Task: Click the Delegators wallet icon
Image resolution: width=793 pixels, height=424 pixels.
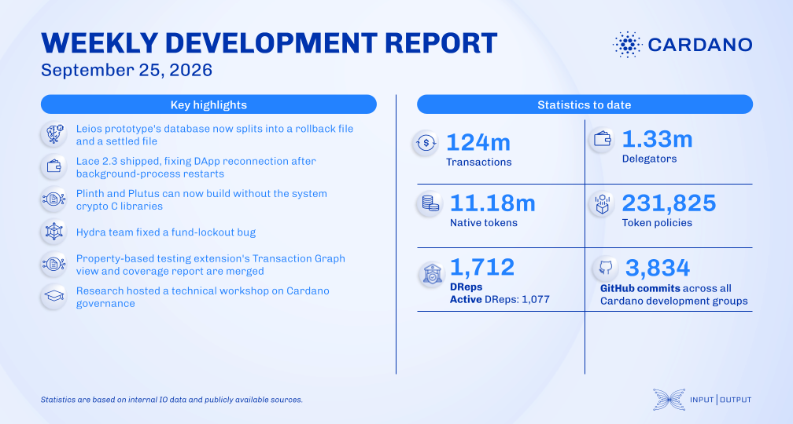Action: 602,140
